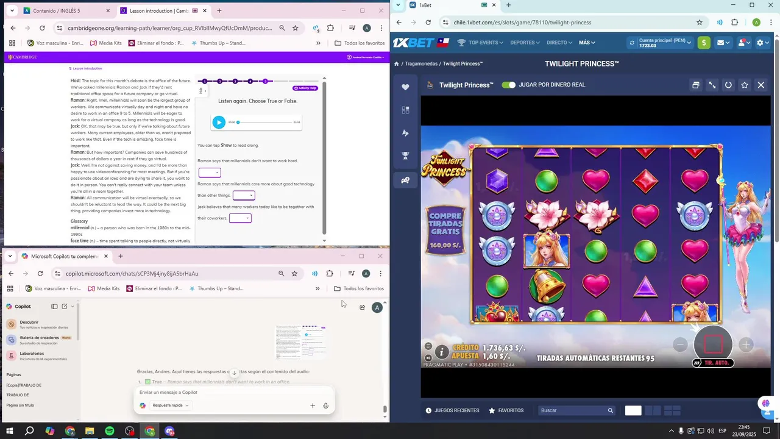
Task: Mute the slot game sound icon
Action: coord(428,358)
